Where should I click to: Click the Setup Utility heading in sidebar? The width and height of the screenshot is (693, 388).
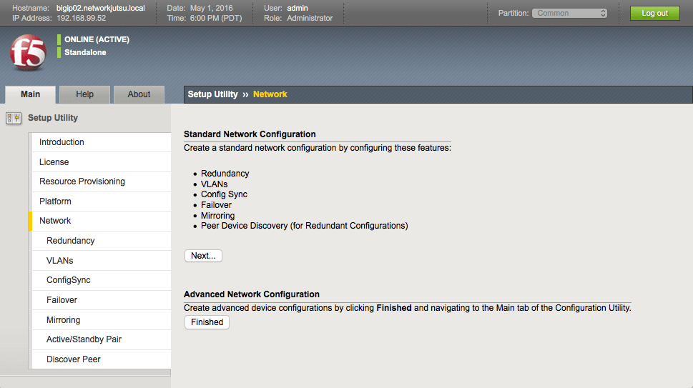point(53,118)
